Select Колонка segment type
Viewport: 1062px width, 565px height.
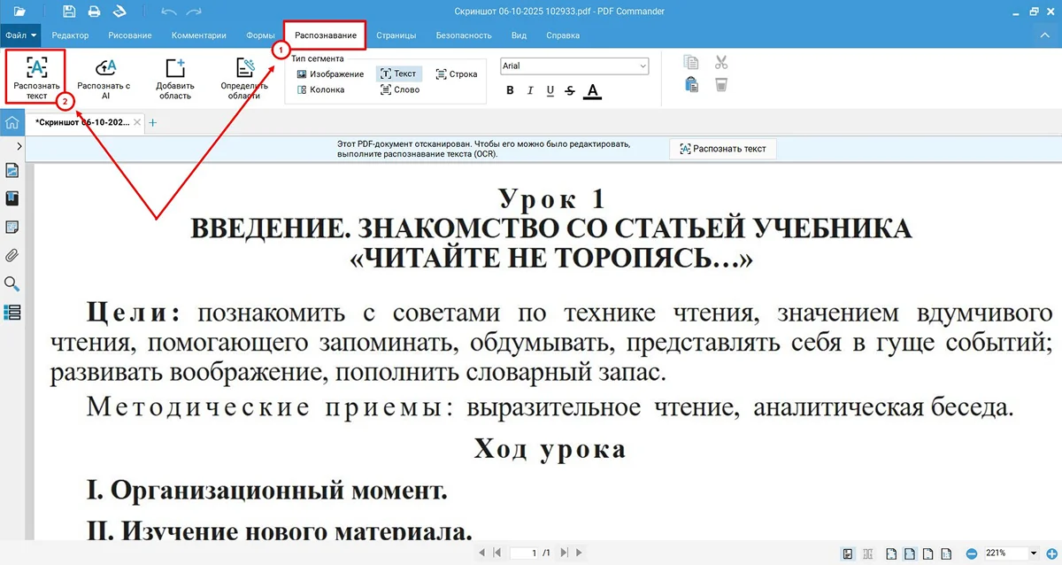(321, 89)
